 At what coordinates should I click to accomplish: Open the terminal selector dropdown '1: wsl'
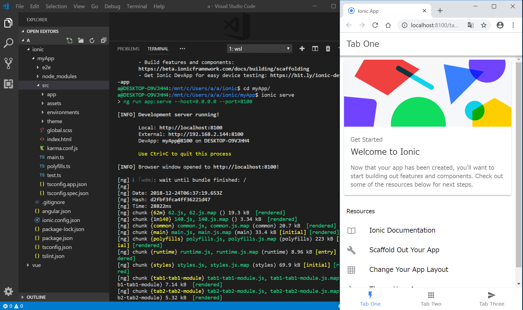tap(259, 49)
